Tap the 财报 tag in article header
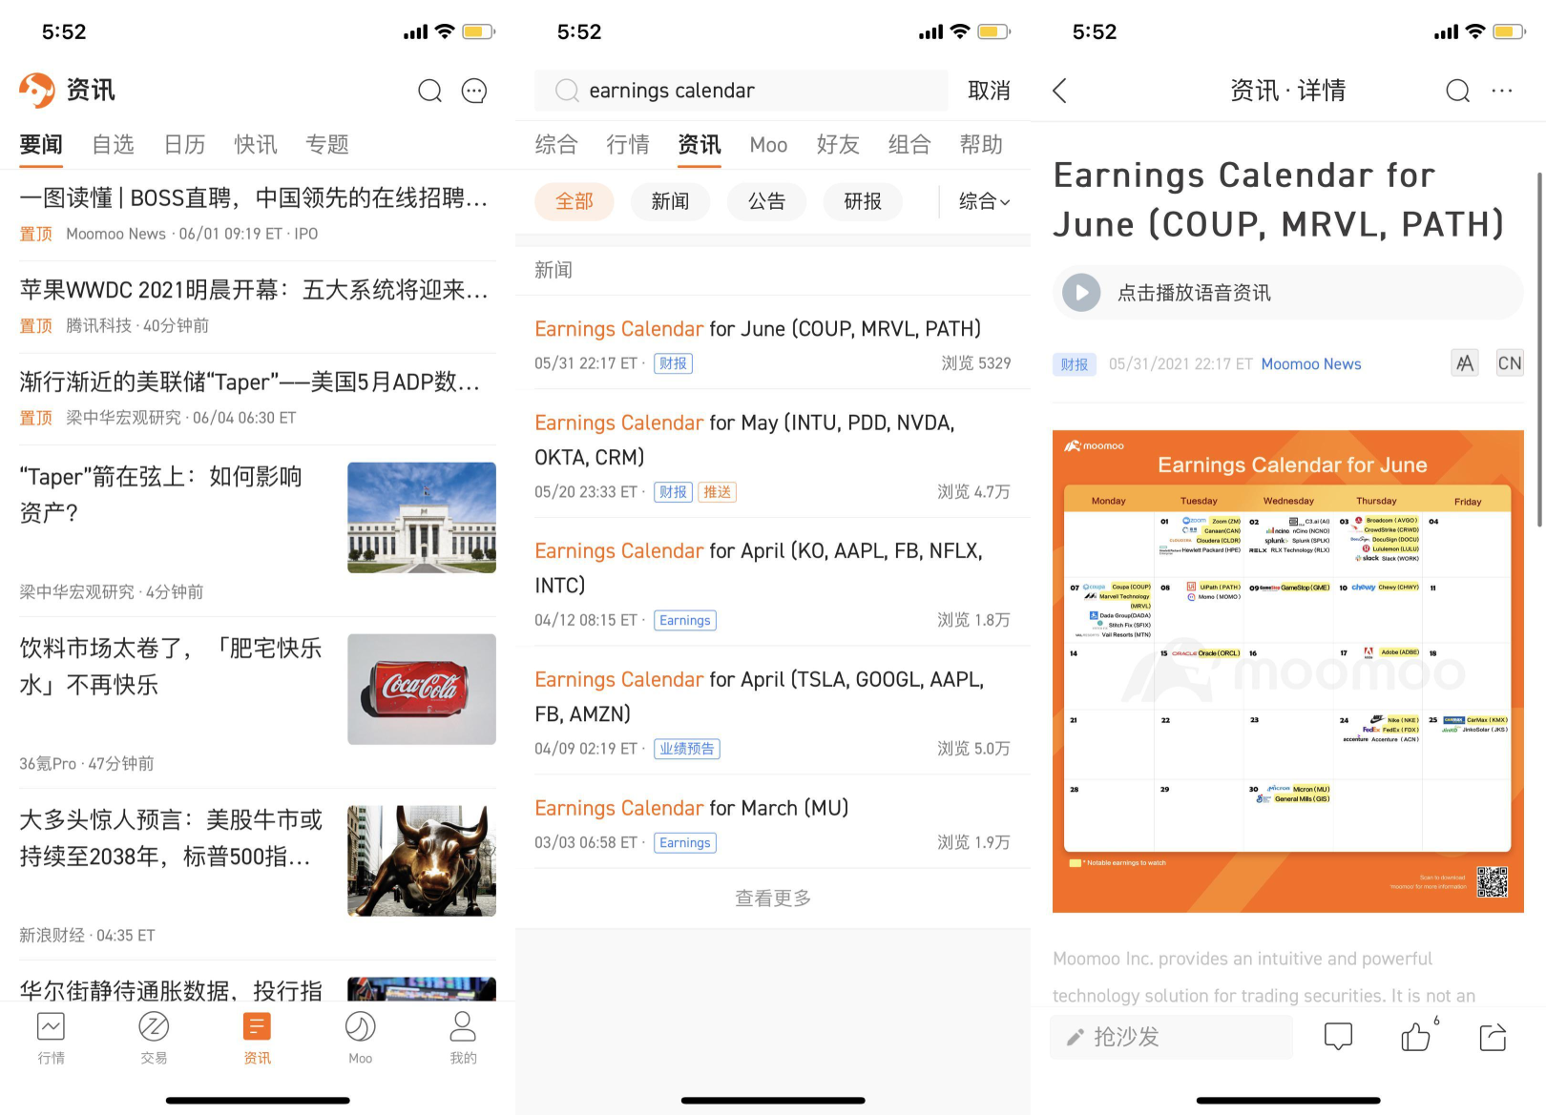Image resolution: width=1546 pixels, height=1115 pixels. point(1075,363)
